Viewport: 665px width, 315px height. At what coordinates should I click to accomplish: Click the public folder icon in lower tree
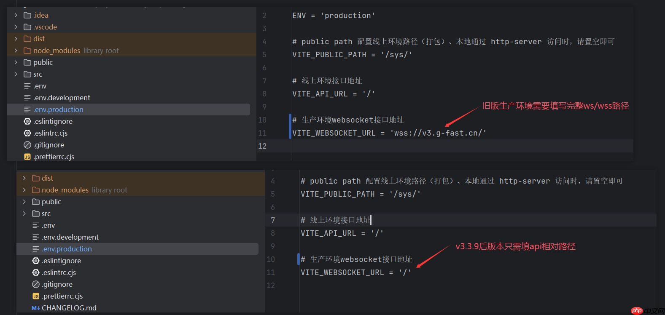coord(36,202)
